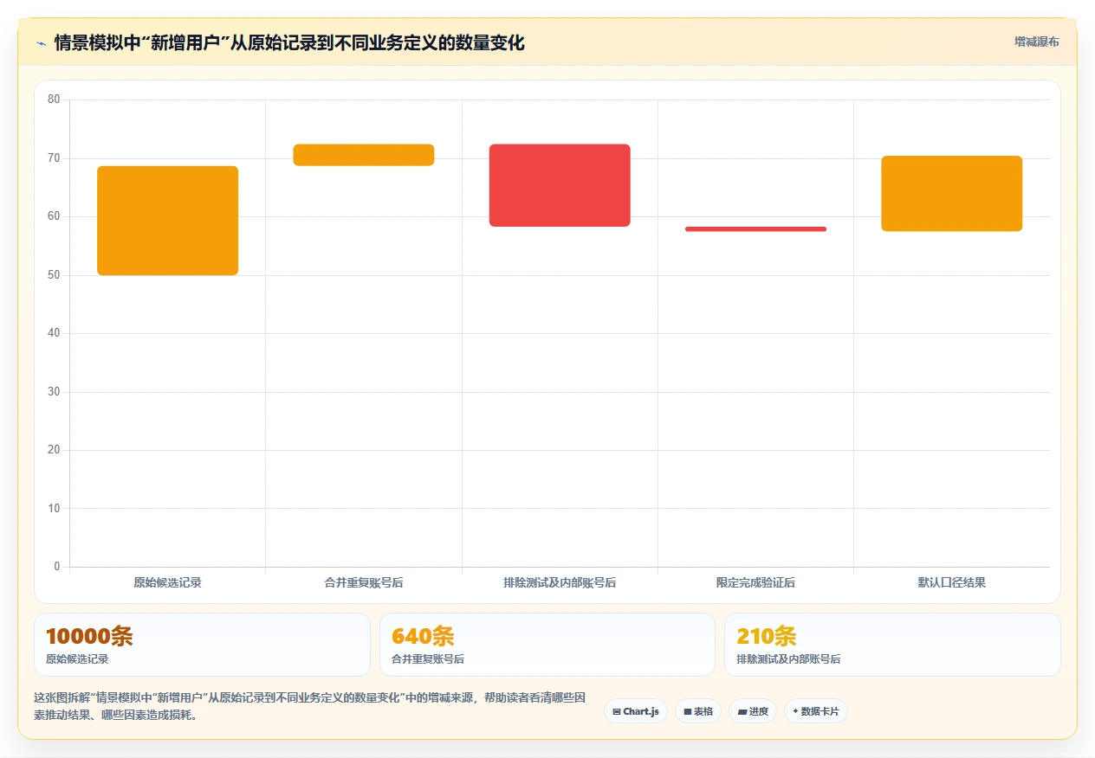The image size is (1095, 758).
Task: Click the lightning icon beside the chart title
Action: [41, 43]
